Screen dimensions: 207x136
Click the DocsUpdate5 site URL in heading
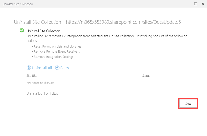(x=123, y=22)
